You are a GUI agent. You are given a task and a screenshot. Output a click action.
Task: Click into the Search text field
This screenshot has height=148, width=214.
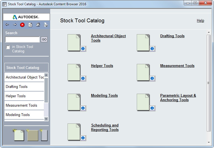(22, 39)
